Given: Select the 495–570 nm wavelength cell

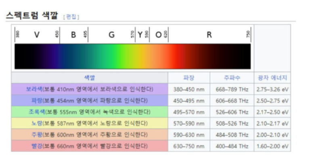Looking at the screenshot, I should 189,112.
